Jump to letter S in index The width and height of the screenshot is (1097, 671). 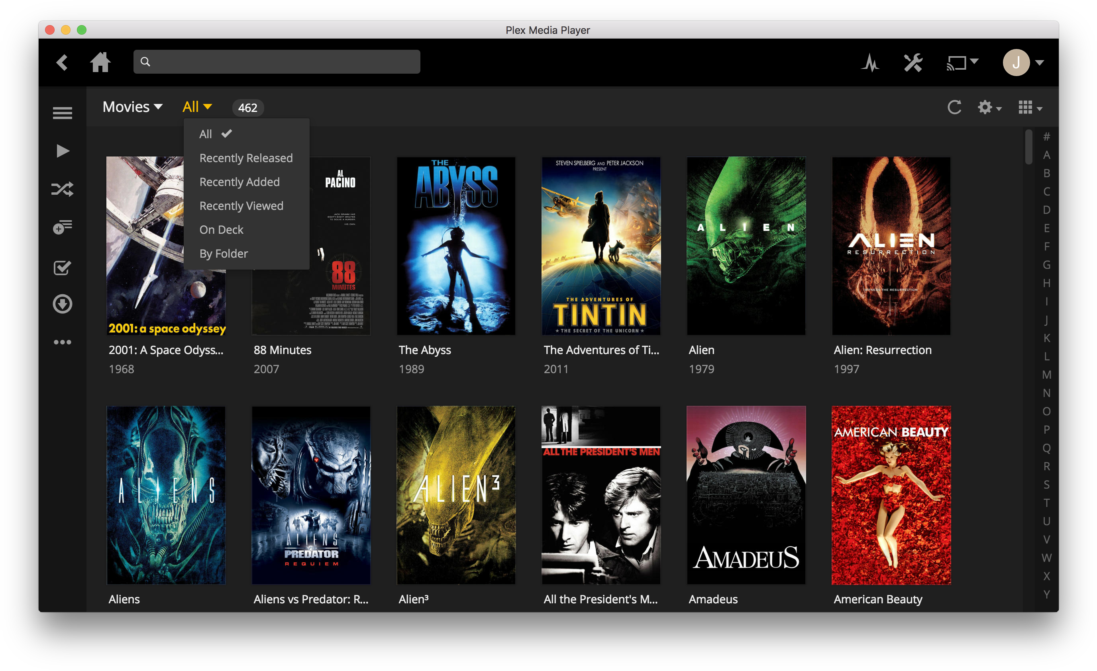[1047, 485]
